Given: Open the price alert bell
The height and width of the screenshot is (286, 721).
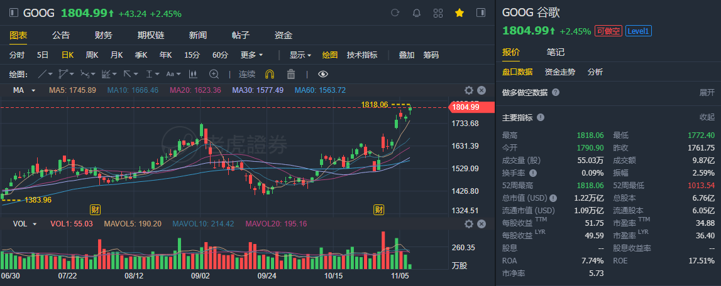Looking at the screenshot, I should pyautogui.click(x=416, y=13).
